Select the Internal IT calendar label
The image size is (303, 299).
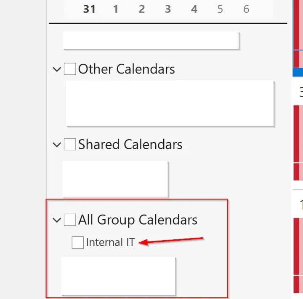point(110,242)
